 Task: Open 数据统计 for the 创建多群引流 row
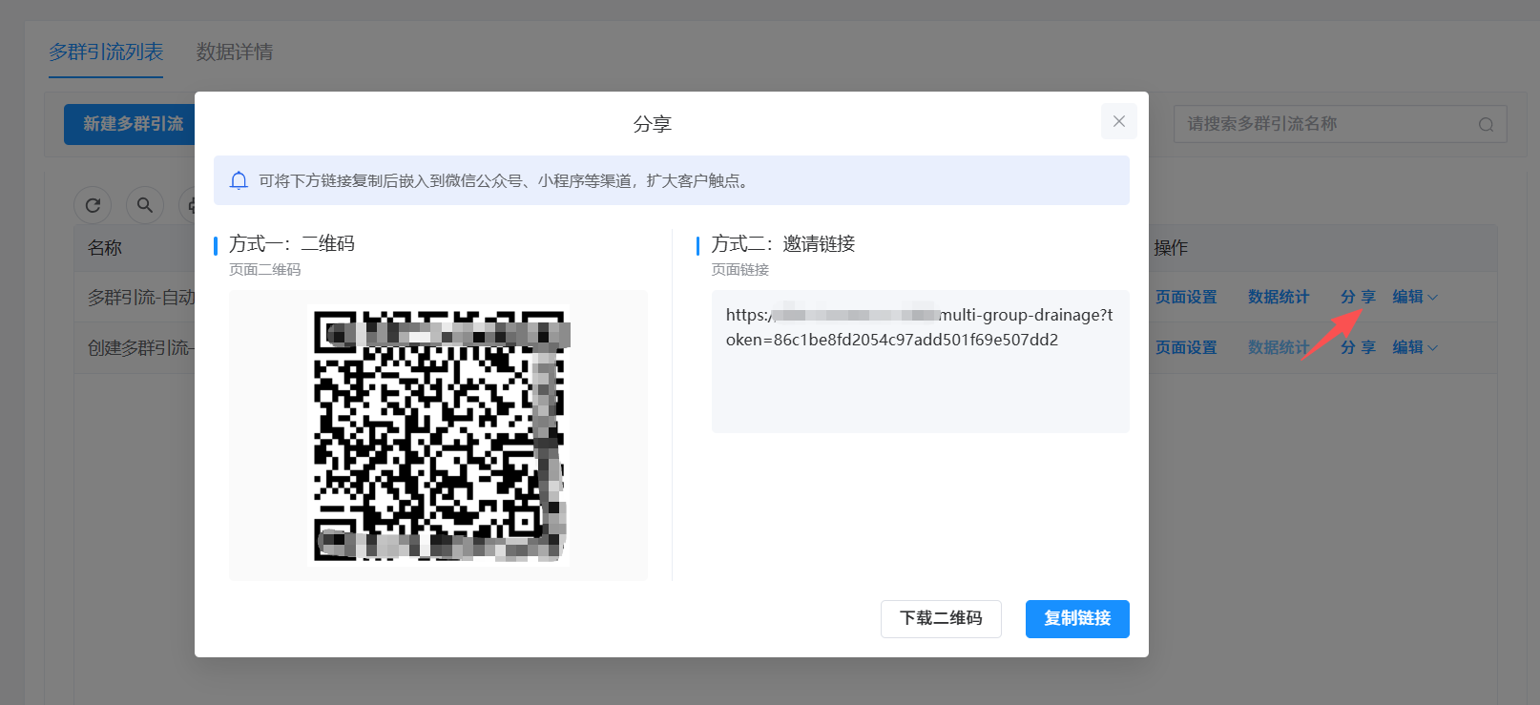point(1279,347)
